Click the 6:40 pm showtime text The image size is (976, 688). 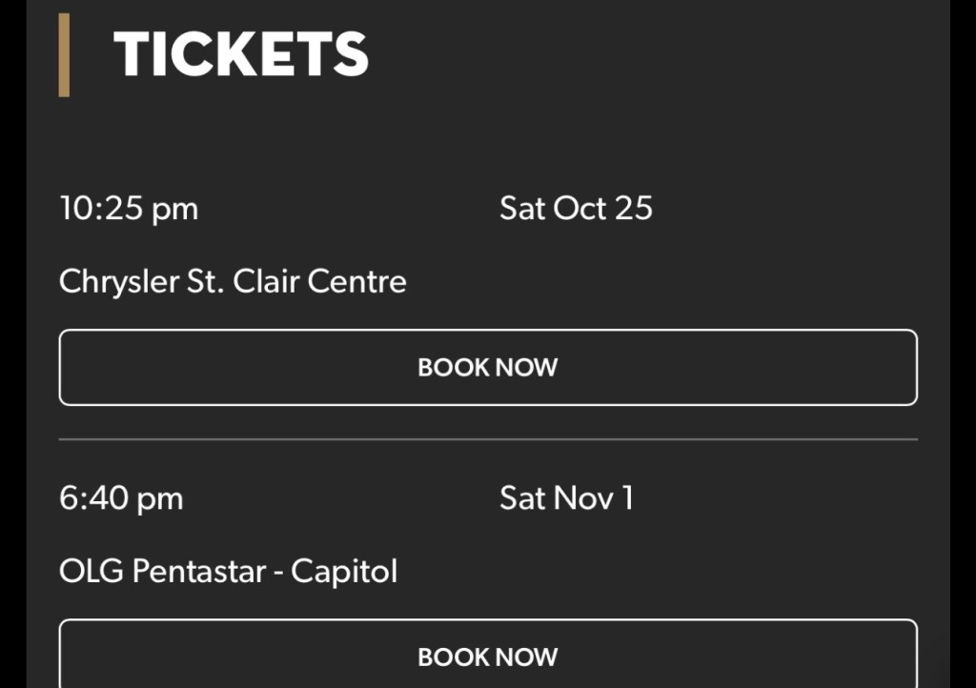[121, 498]
